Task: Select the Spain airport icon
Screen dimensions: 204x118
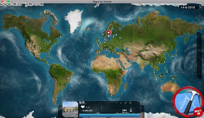Action: 97,52
